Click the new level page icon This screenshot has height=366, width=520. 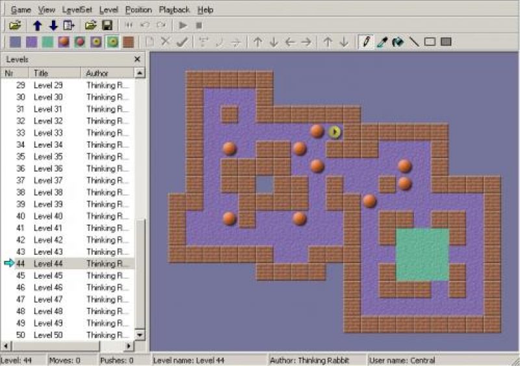click(149, 42)
